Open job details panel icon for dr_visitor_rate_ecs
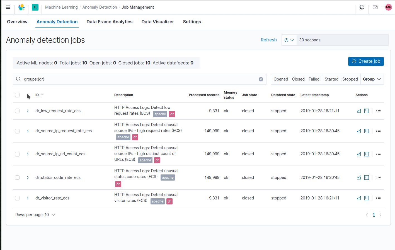395x250 pixels. 366,198
